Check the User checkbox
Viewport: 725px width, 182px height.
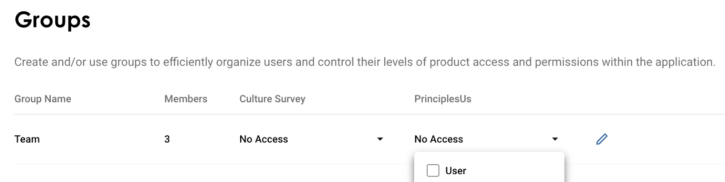(433, 171)
